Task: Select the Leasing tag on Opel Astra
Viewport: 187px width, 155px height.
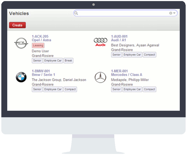Action: click(x=38, y=46)
